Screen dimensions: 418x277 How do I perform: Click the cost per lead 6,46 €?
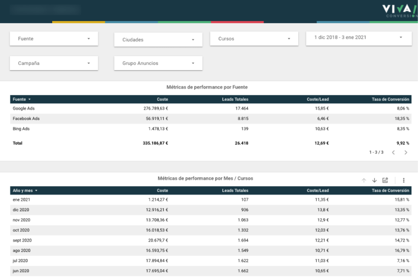coord(323,118)
